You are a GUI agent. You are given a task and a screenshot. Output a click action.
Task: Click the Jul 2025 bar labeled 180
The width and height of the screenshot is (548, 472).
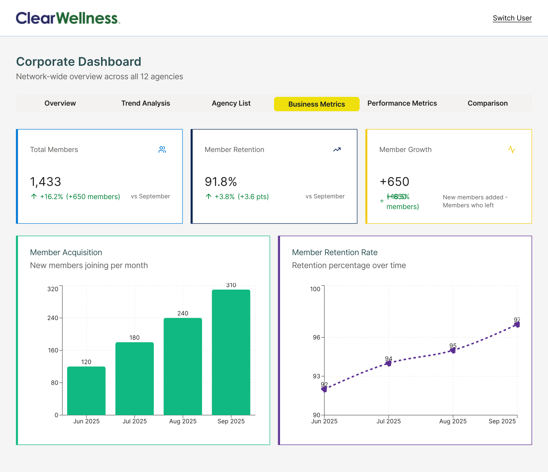tap(135, 379)
